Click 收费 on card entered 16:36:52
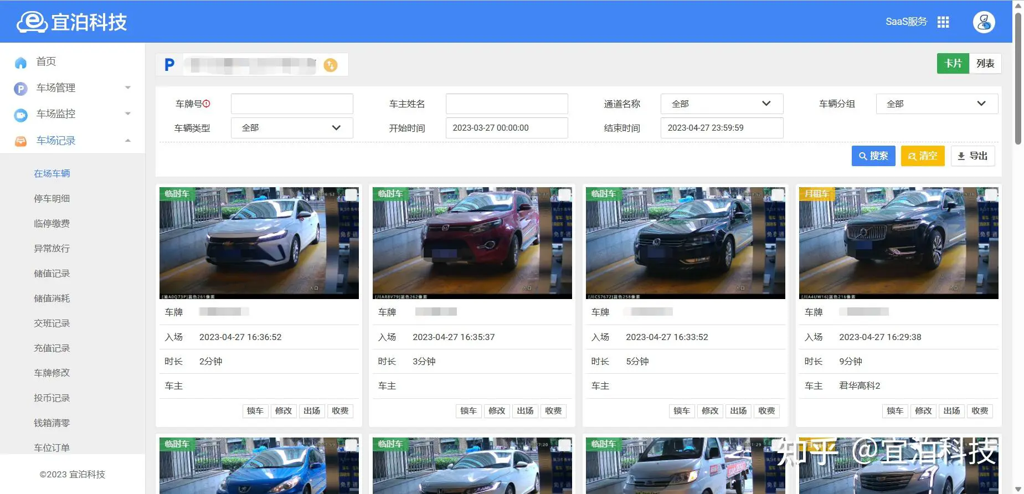1024x494 pixels. click(340, 411)
